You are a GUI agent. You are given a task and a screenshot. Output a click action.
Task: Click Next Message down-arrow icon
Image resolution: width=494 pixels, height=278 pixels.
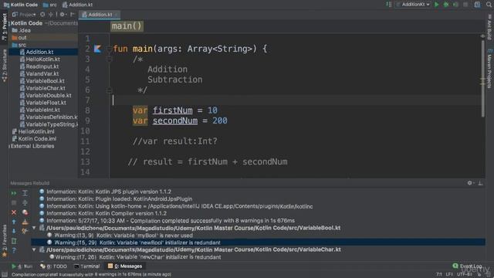[14, 231]
